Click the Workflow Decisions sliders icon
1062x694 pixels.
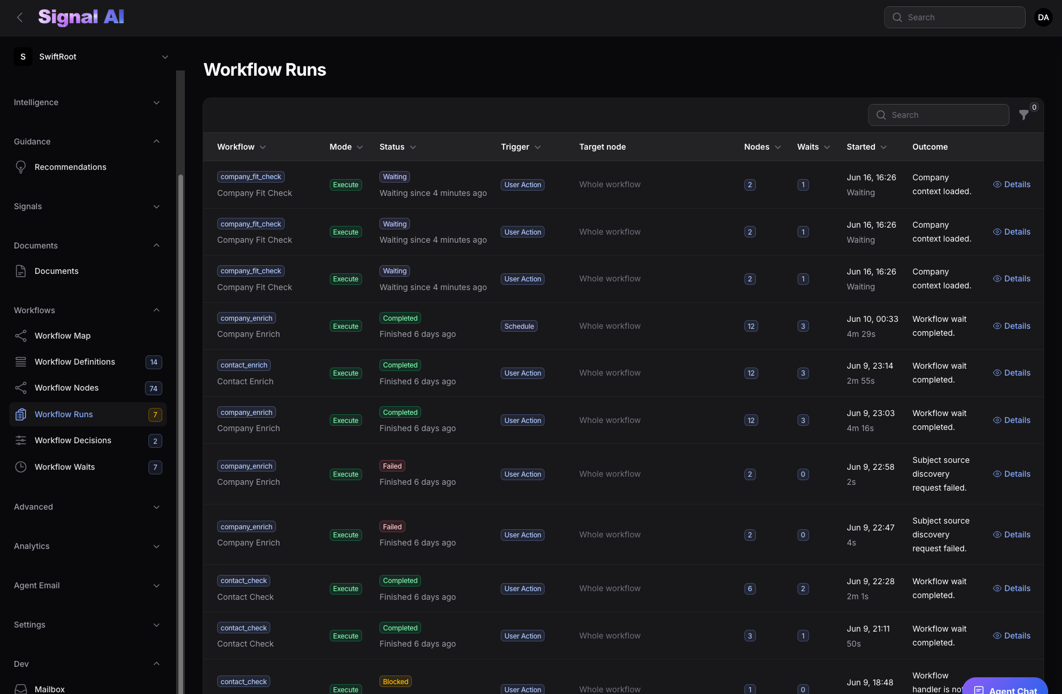21,440
